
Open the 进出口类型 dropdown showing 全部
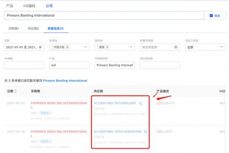click(x=205, y=47)
